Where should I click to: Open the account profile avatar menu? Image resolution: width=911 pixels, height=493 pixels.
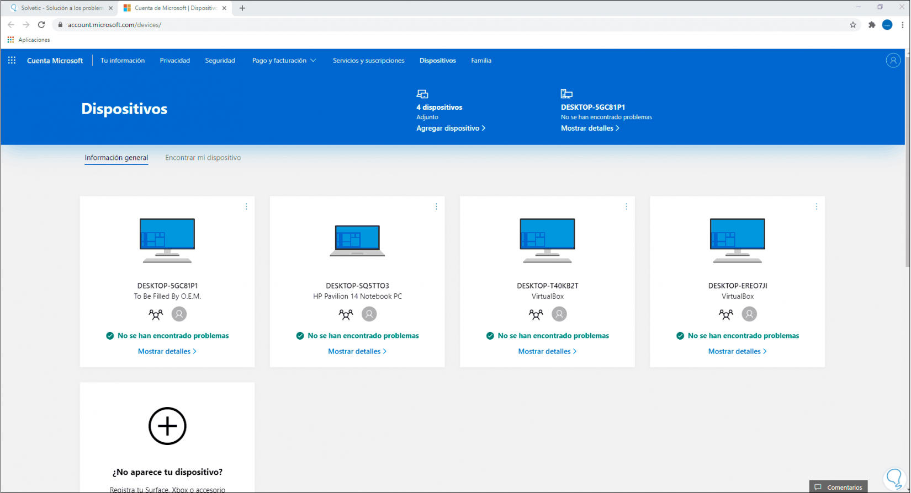(893, 61)
